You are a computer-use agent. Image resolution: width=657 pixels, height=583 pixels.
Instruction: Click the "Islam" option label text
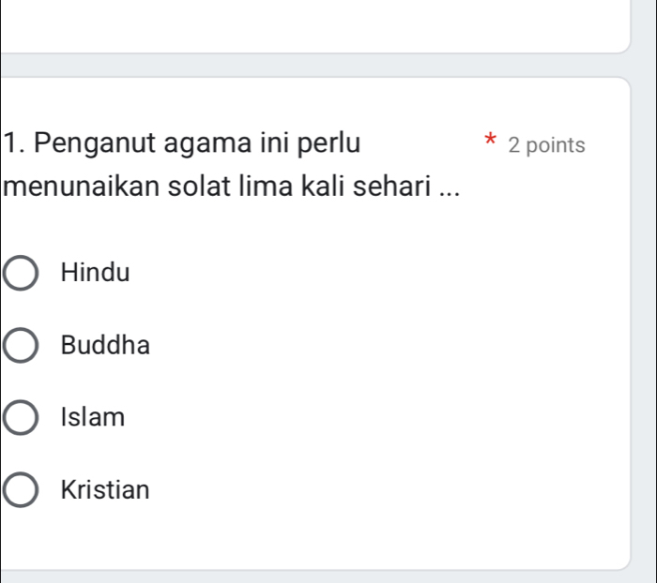click(92, 418)
